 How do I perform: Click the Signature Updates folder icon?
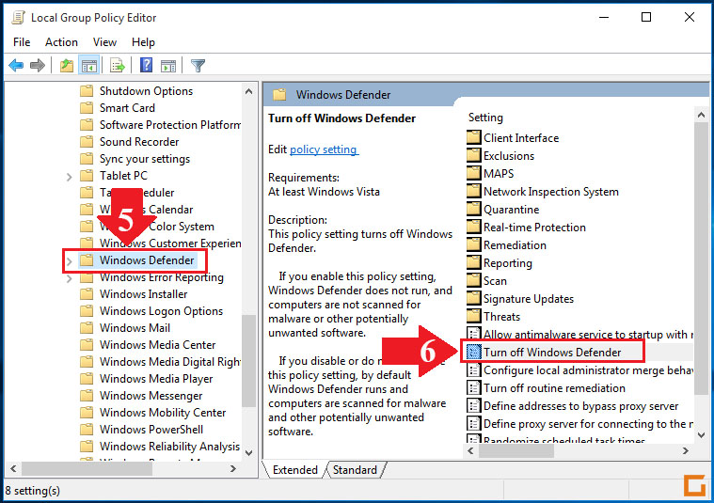click(473, 298)
